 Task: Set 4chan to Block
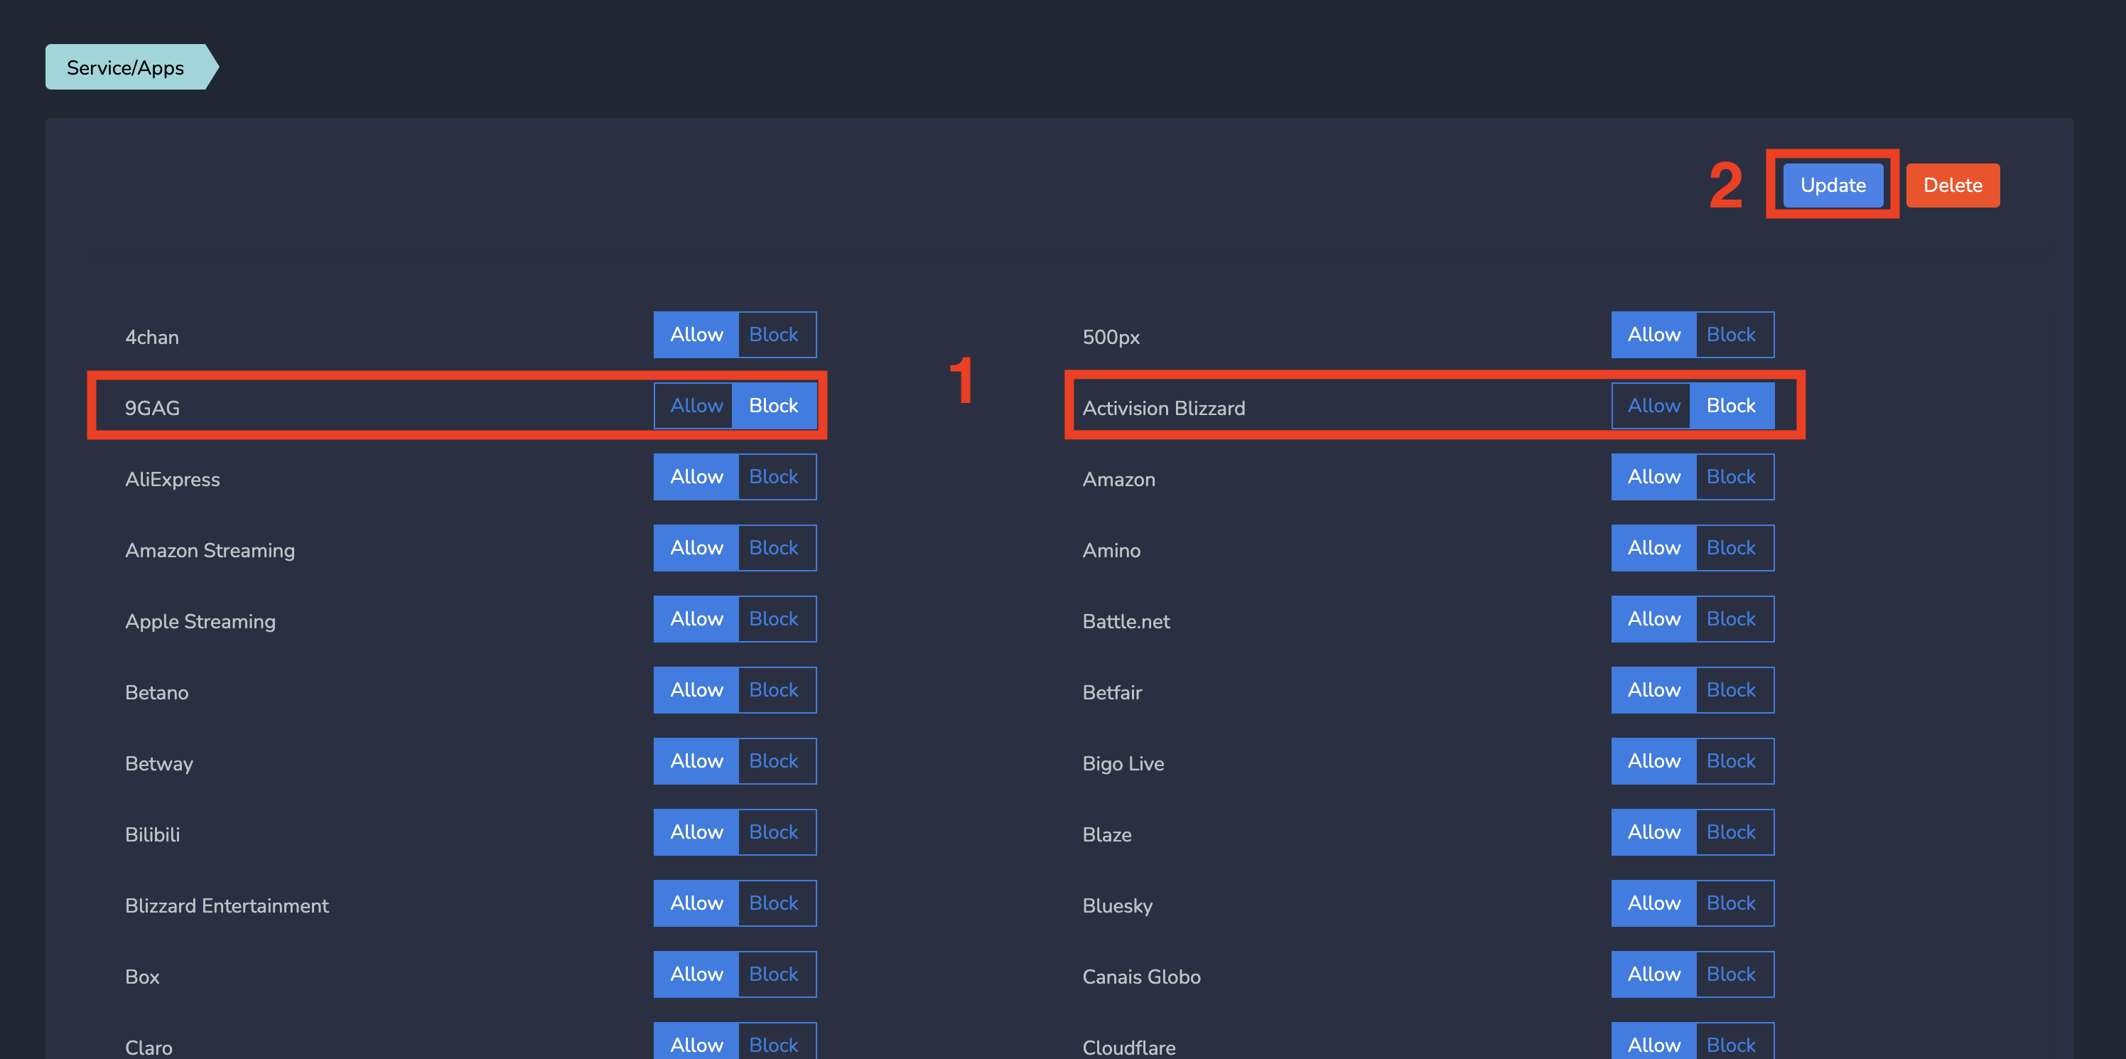pyautogui.click(x=773, y=334)
